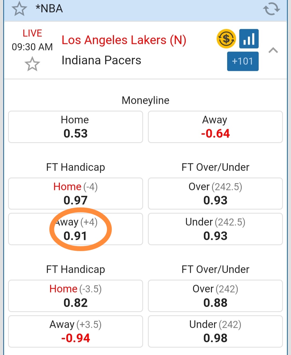
Task: Collapse the match odds with chevron
Action: [273, 50]
